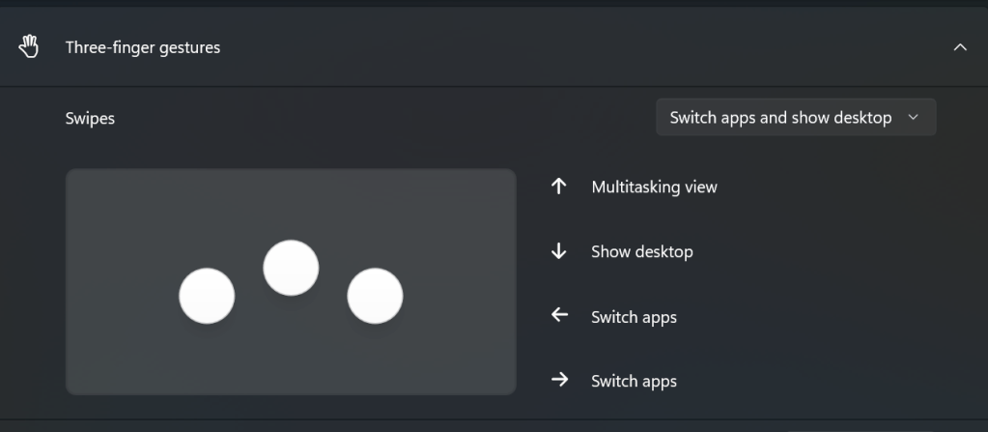Click blank space in Three-finger gestures header bar
This screenshot has width=988, height=432.
point(579,47)
